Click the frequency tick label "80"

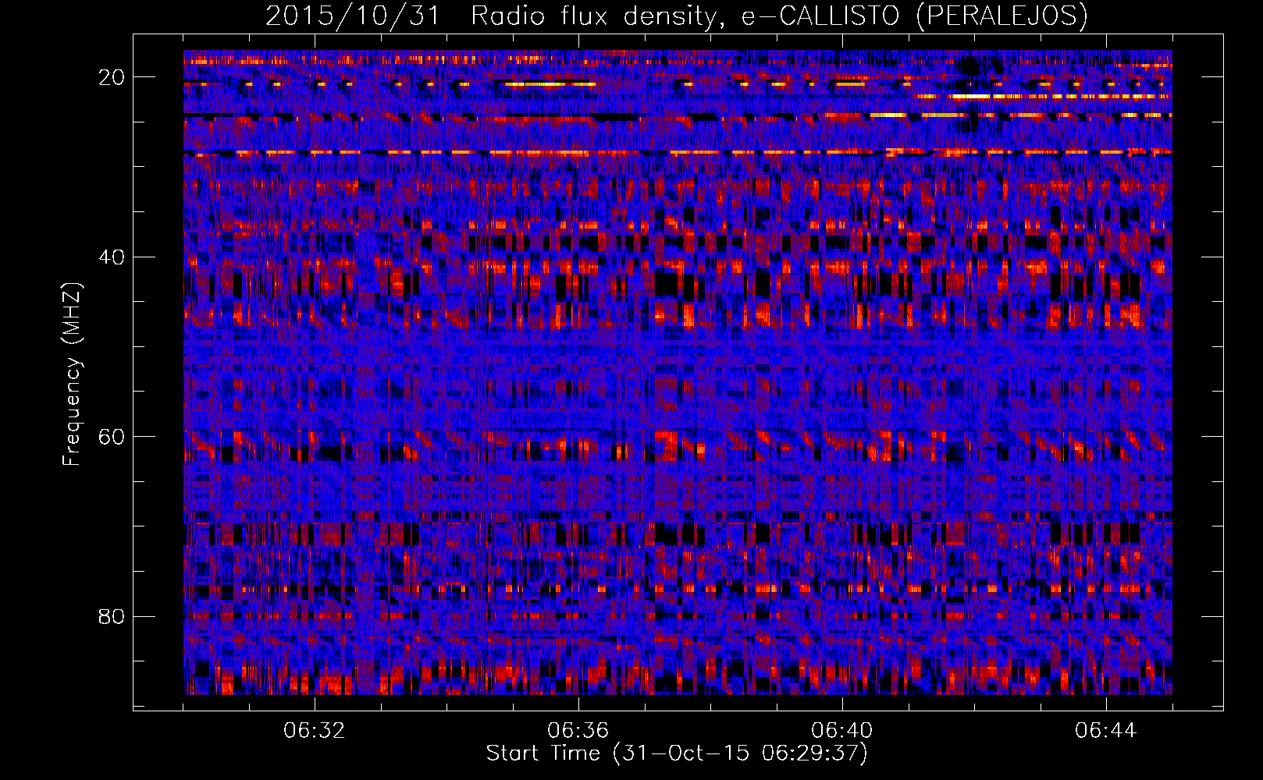pos(112,616)
